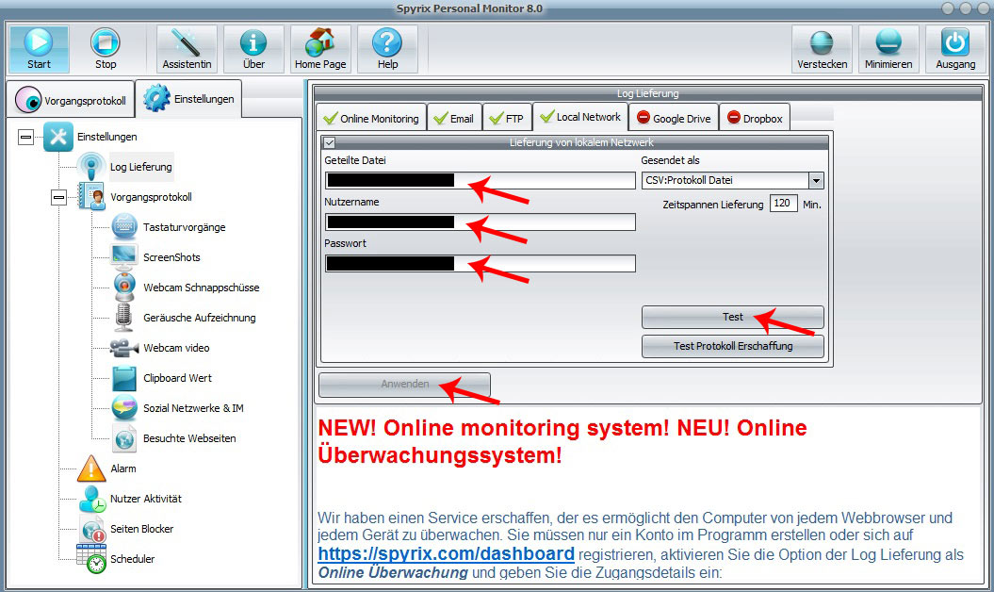Click the Geteilte Datei input field
Screen dimensions: 994x592
480,181
